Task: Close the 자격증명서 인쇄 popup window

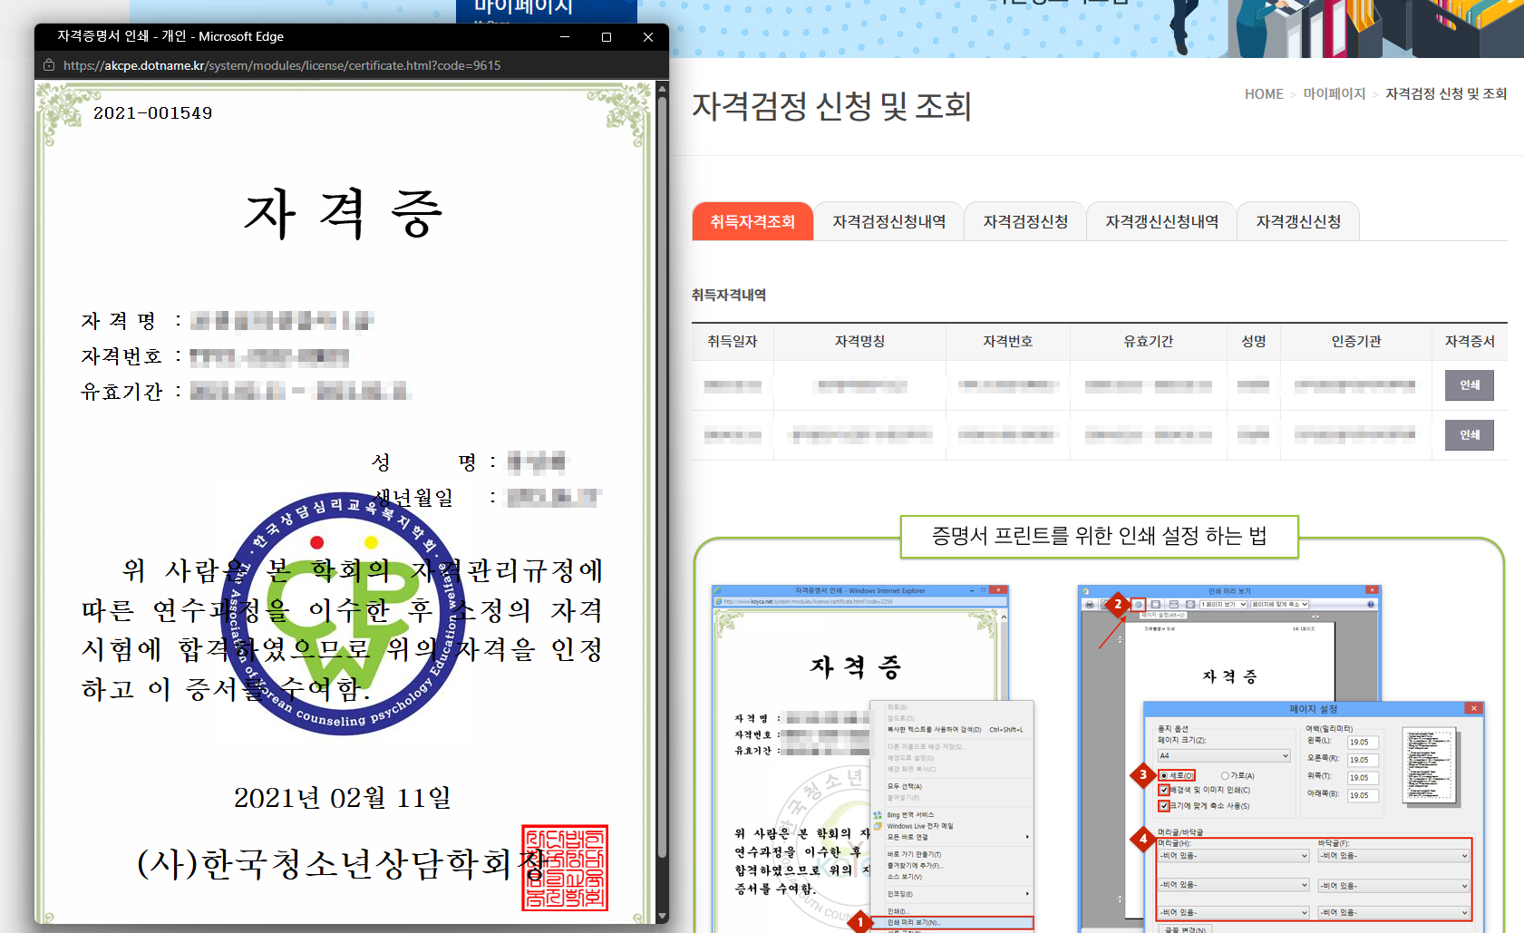Action: (x=647, y=37)
